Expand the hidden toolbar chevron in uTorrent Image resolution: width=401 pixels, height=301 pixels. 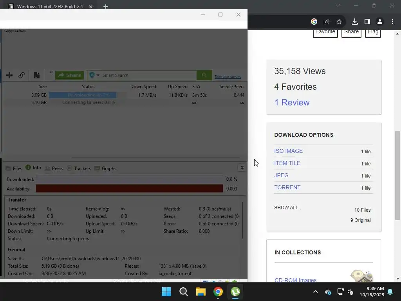51,72
